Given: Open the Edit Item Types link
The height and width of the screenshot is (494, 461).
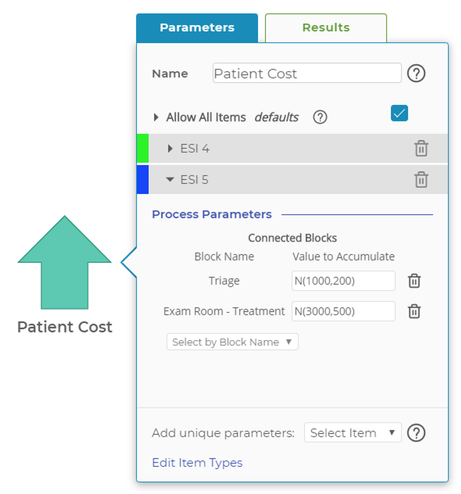Looking at the screenshot, I should point(197,463).
